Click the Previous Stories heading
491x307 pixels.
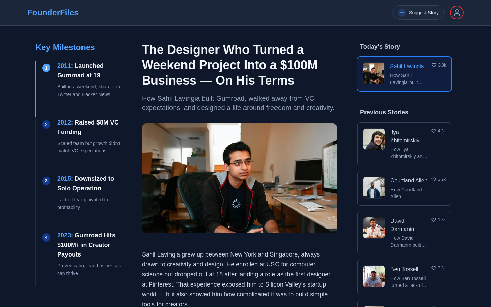[x=384, y=112]
